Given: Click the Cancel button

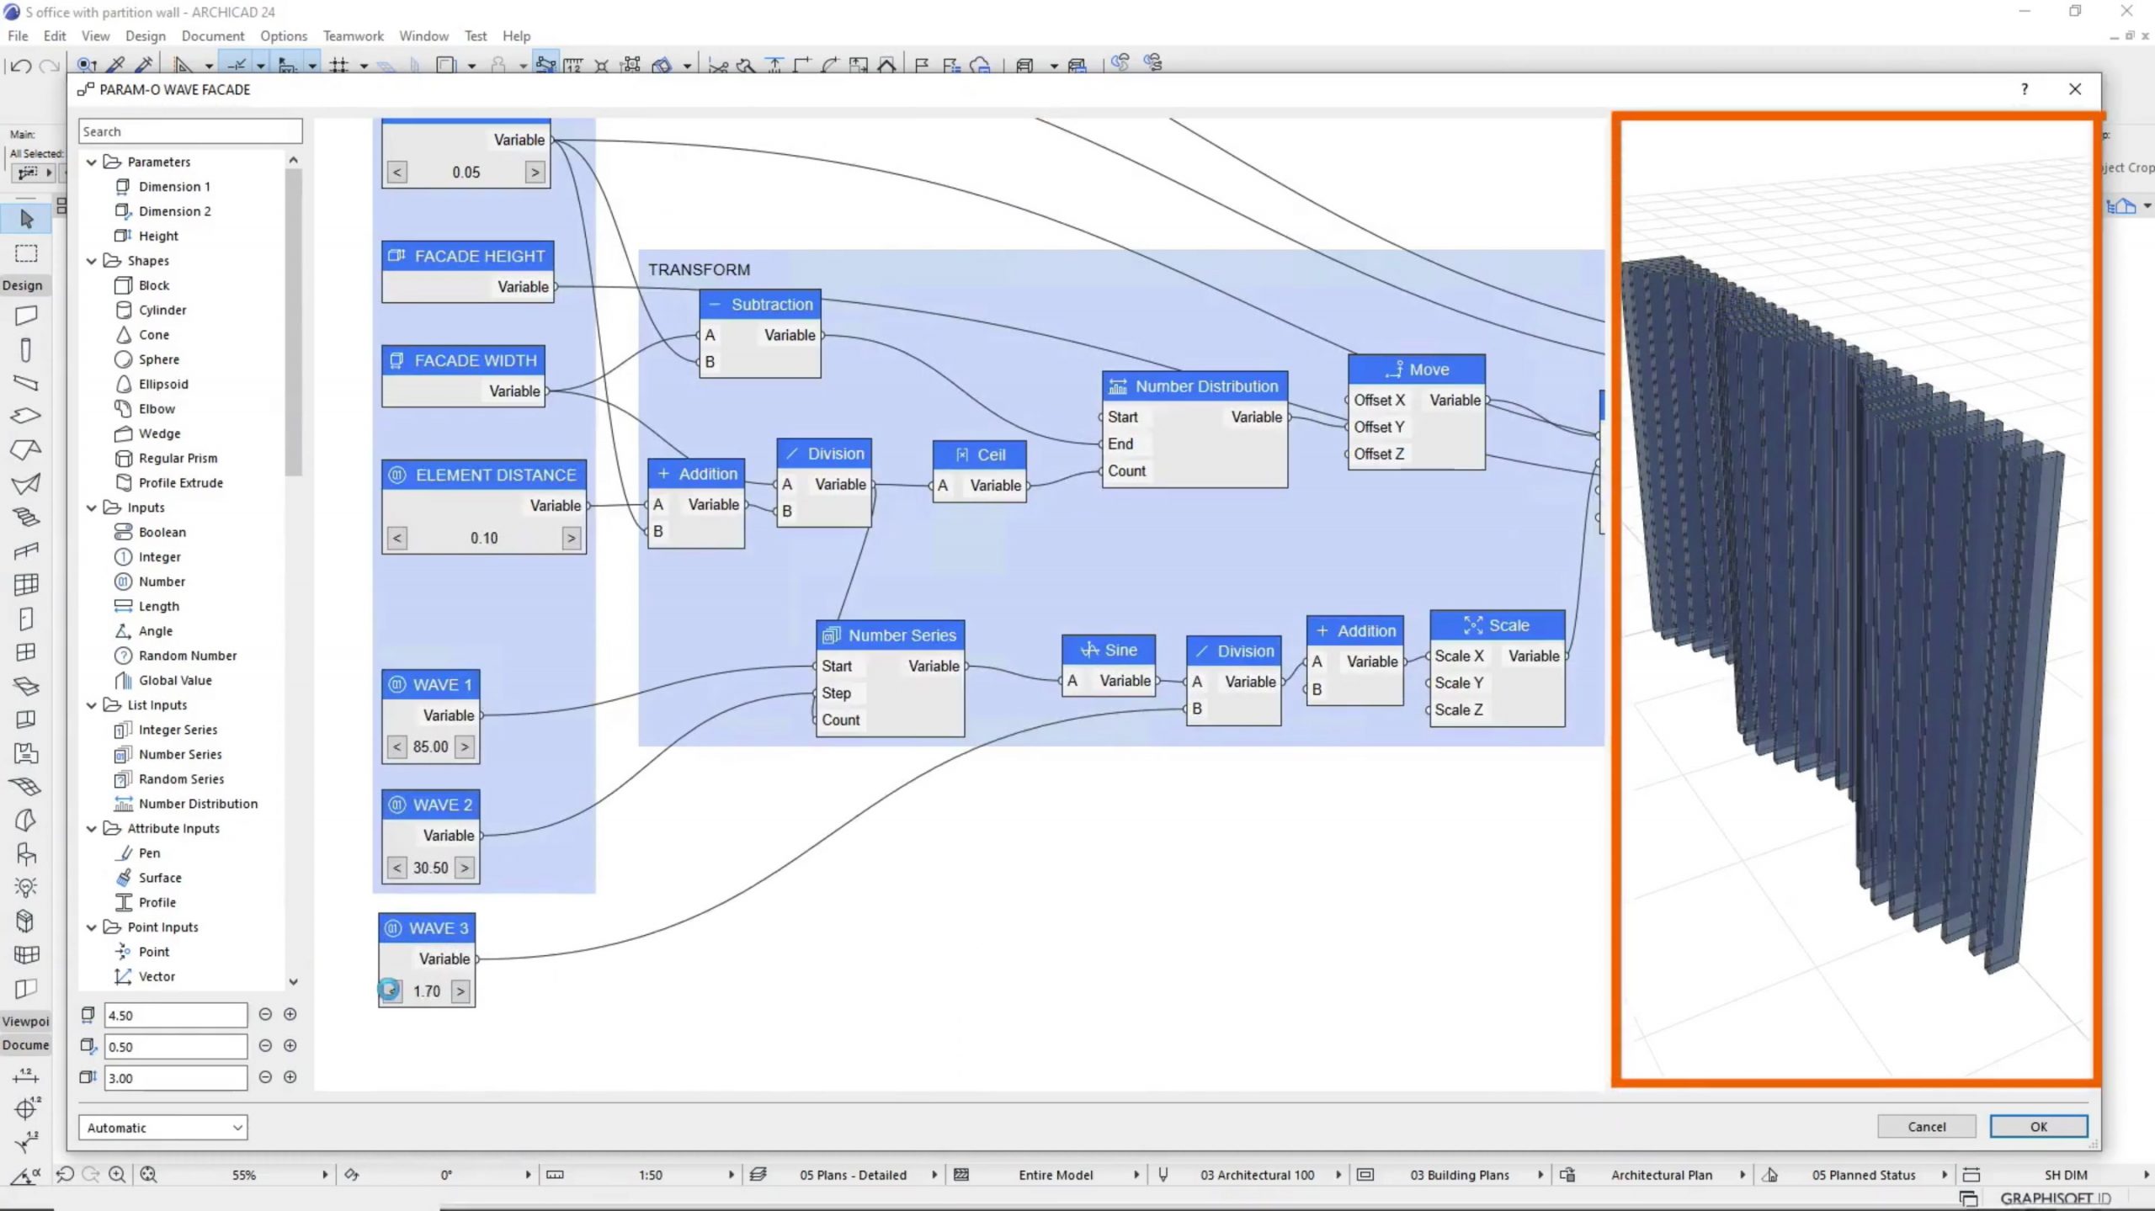Looking at the screenshot, I should click(1926, 1127).
